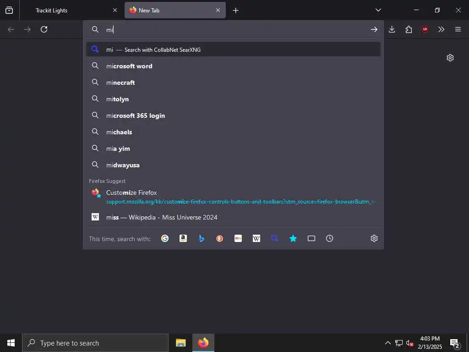469x352 pixels.
Task: Search bookmarks with the star icon
Action: [x=293, y=238]
